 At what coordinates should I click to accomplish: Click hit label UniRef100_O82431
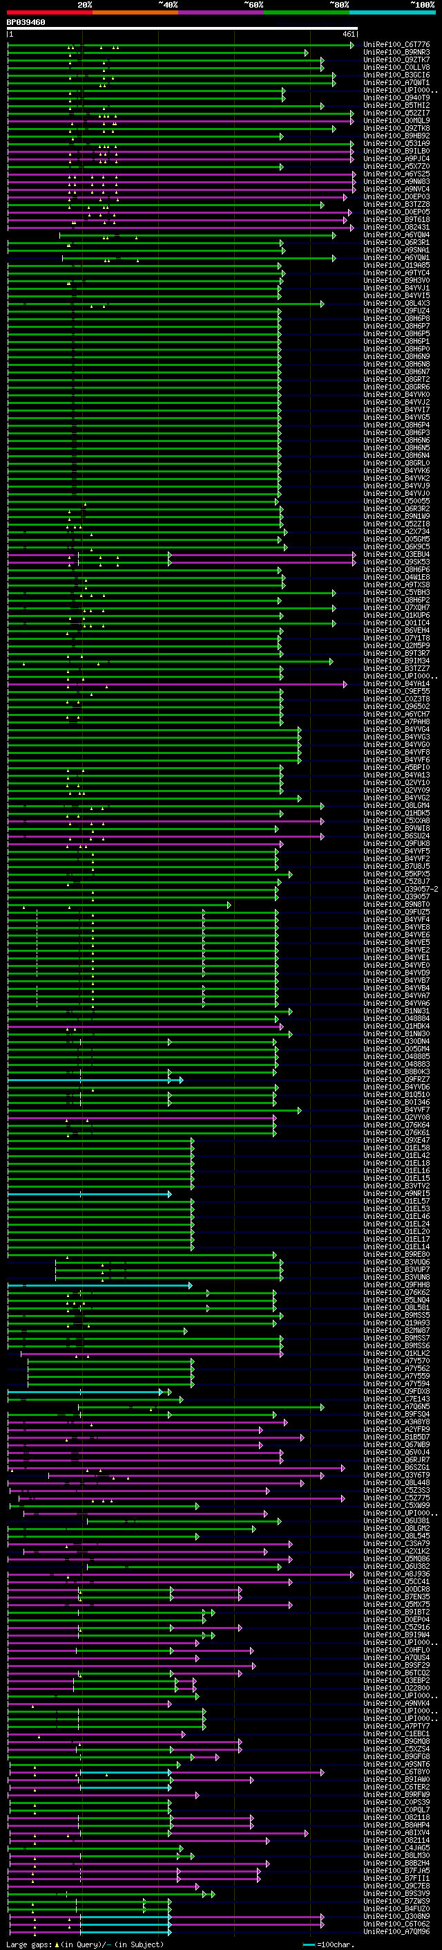tap(396, 227)
